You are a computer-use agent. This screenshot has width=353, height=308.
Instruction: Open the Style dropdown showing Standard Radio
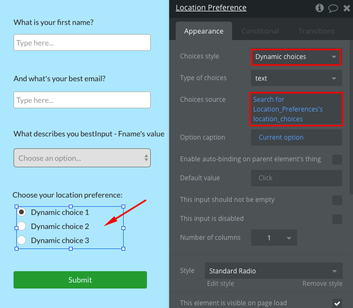click(x=273, y=271)
